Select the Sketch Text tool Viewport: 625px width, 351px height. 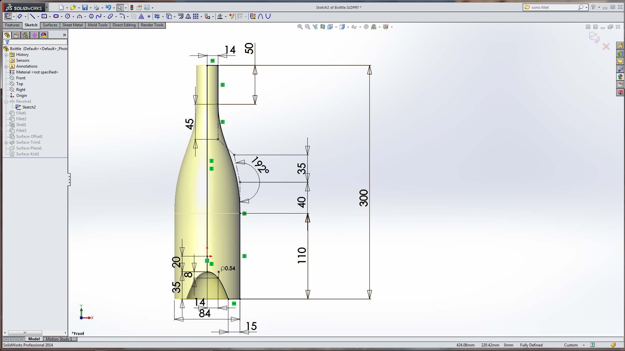(141, 16)
